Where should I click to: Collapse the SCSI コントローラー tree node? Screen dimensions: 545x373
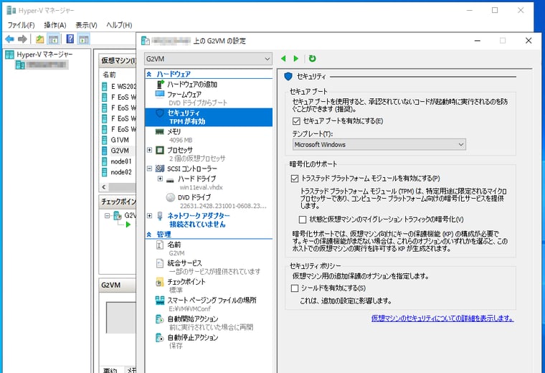tap(149, 169)
